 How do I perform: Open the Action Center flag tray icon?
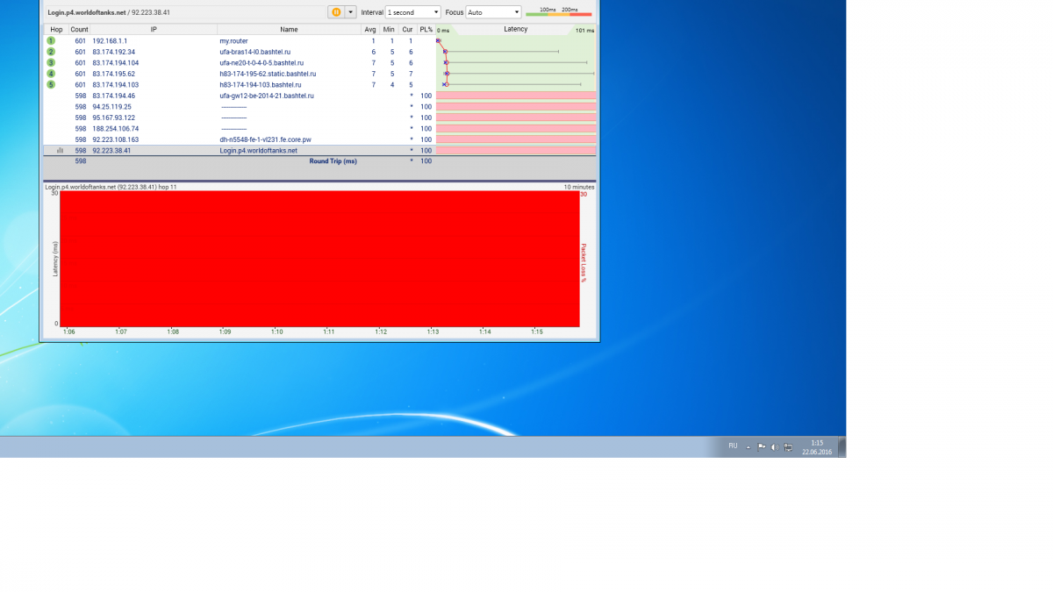point(761,446)
